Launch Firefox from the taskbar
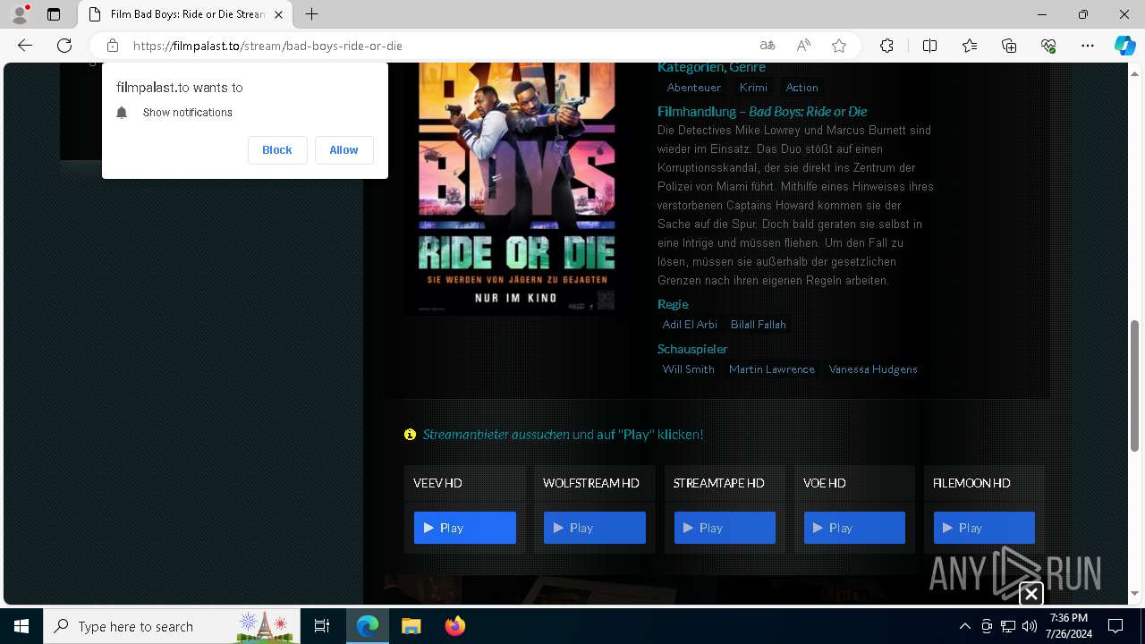Screen dimensions: 1145x644 point(454,626)
